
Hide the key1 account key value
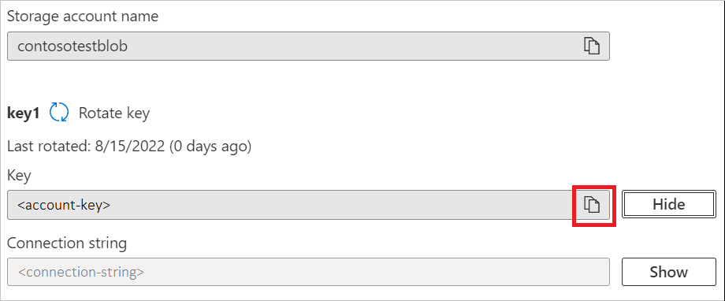668,204
